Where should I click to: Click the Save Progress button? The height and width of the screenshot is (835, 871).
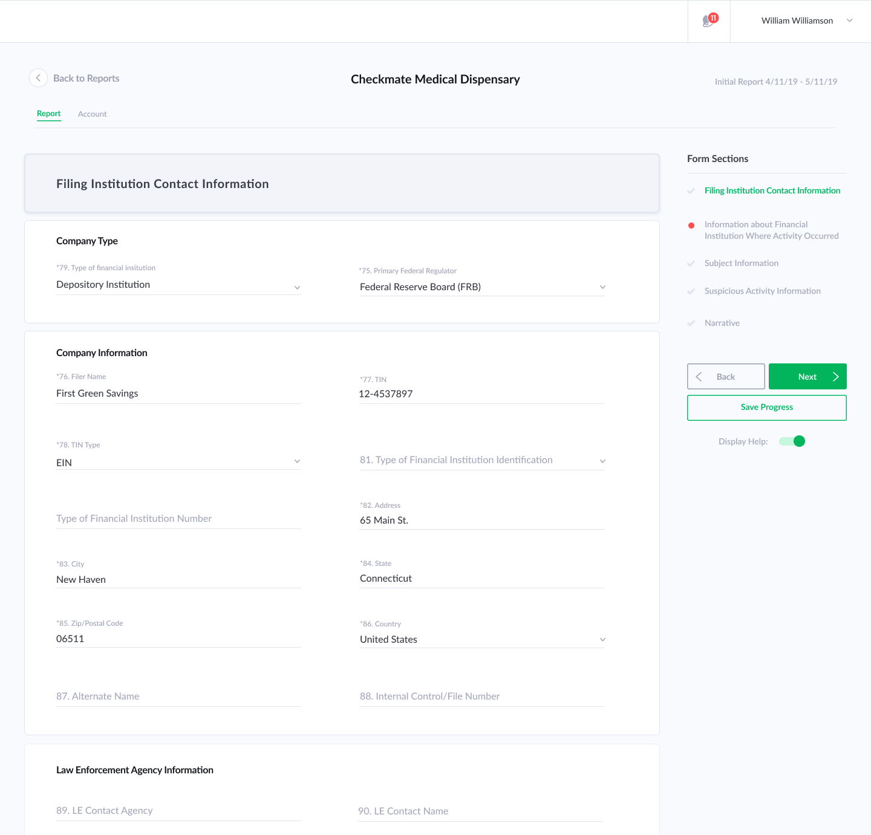point(766,408)
